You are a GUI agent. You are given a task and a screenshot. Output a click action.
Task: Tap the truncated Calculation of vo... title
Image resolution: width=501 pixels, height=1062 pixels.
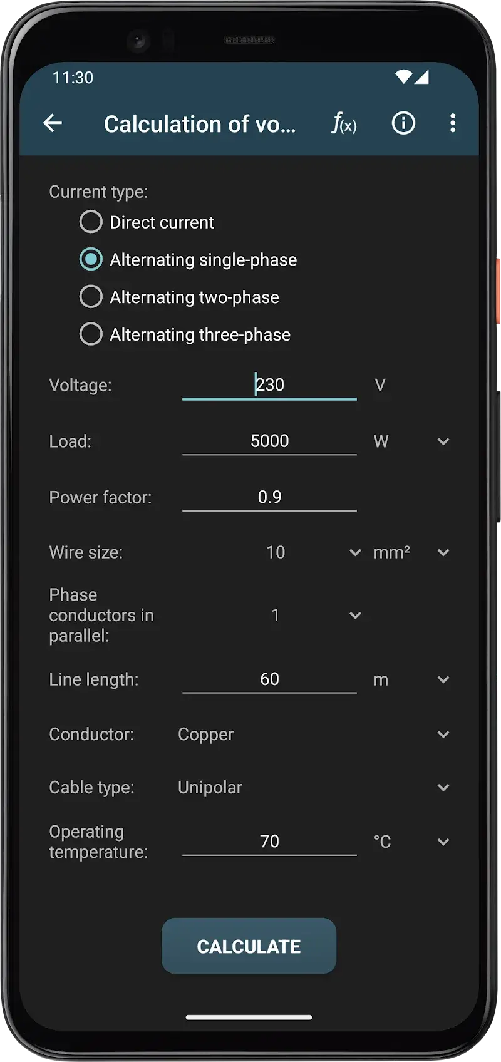[200, 123]
